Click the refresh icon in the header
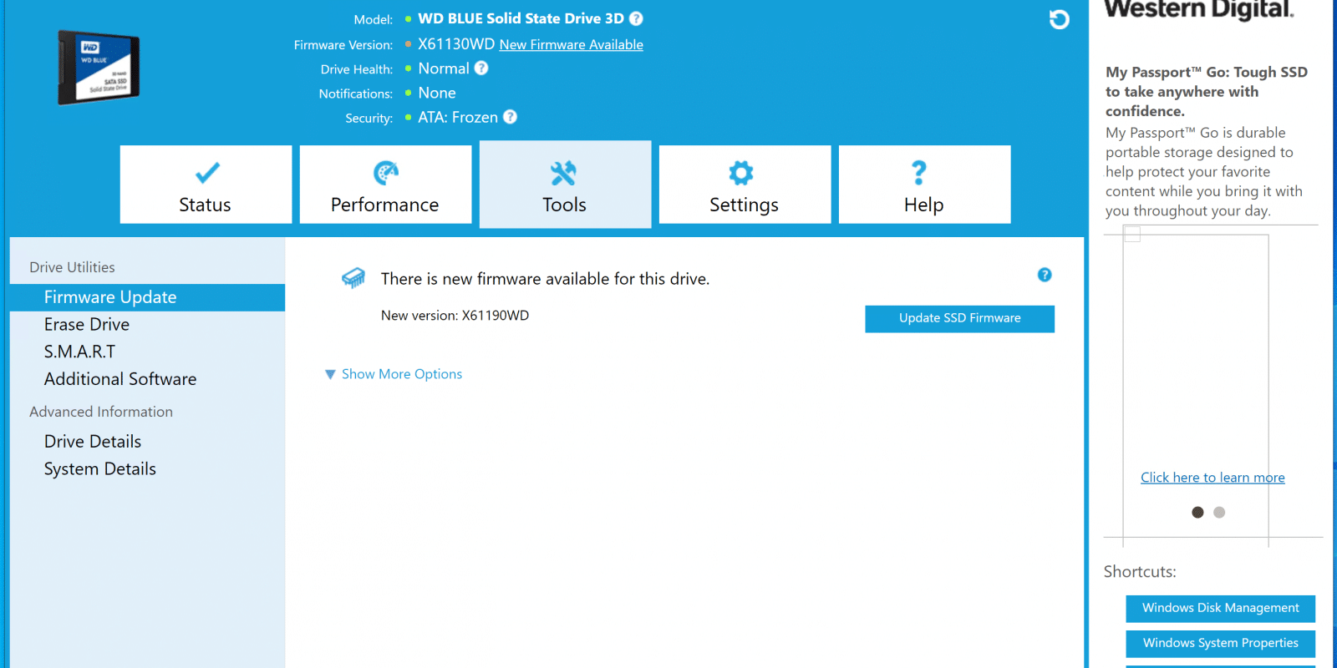The image size is (1337, 668). tap(1059, 19)
